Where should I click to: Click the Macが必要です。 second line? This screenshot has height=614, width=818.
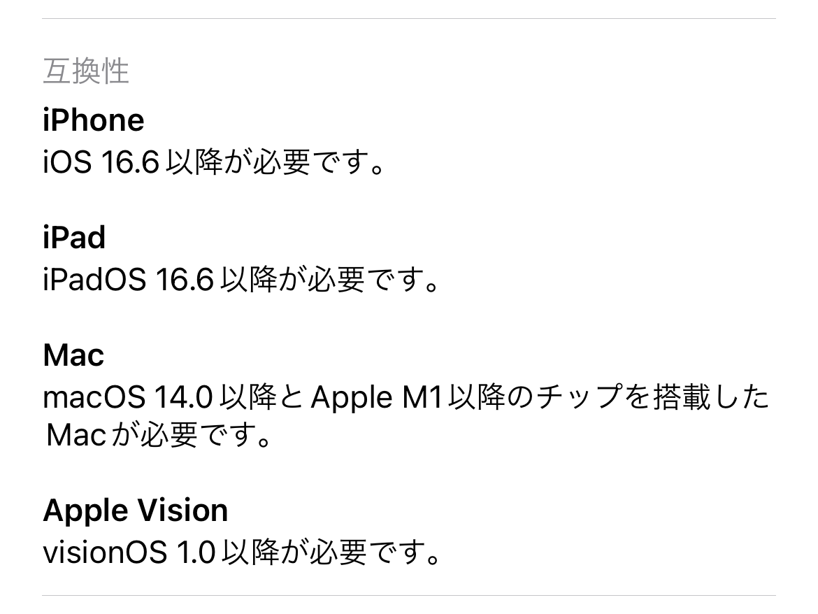(158, 436)
